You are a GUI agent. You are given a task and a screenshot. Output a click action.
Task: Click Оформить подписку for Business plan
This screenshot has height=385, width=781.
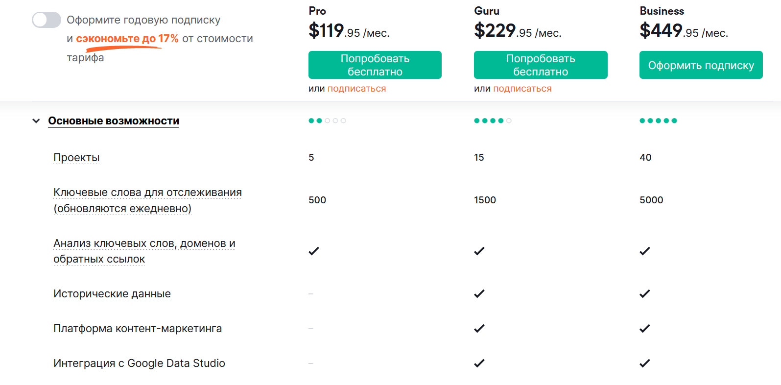pos(701,65)
